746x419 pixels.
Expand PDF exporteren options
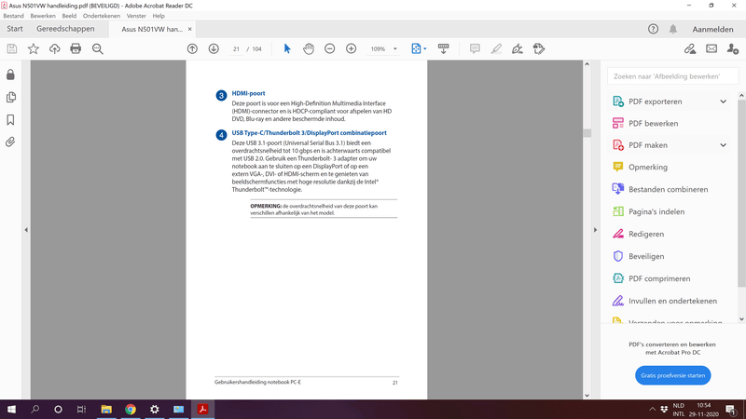point(724,101)
